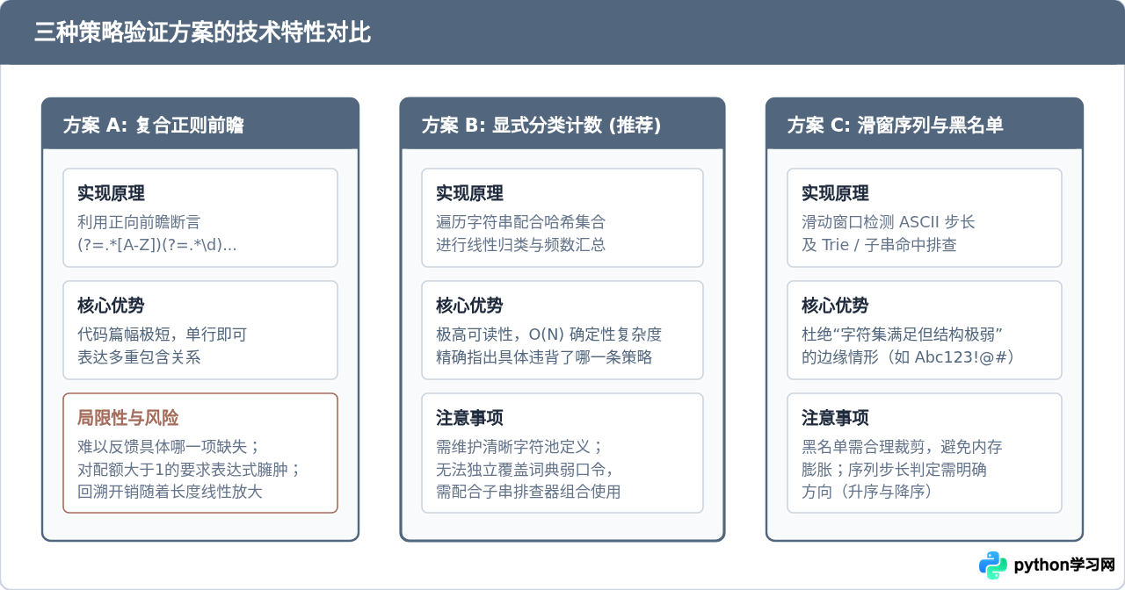
Task: Click the 方案 C: 滑窗序列与黑名单 header
Action: 925,125
